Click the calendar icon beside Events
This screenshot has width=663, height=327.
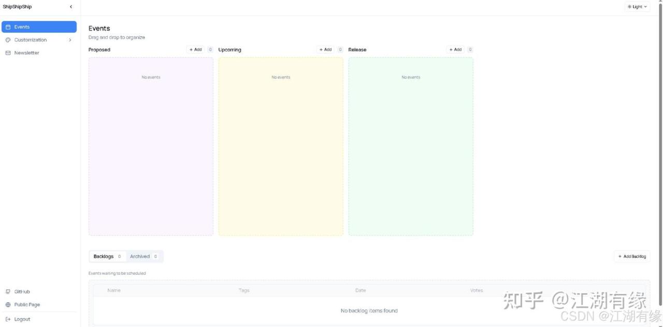point(8,27)
